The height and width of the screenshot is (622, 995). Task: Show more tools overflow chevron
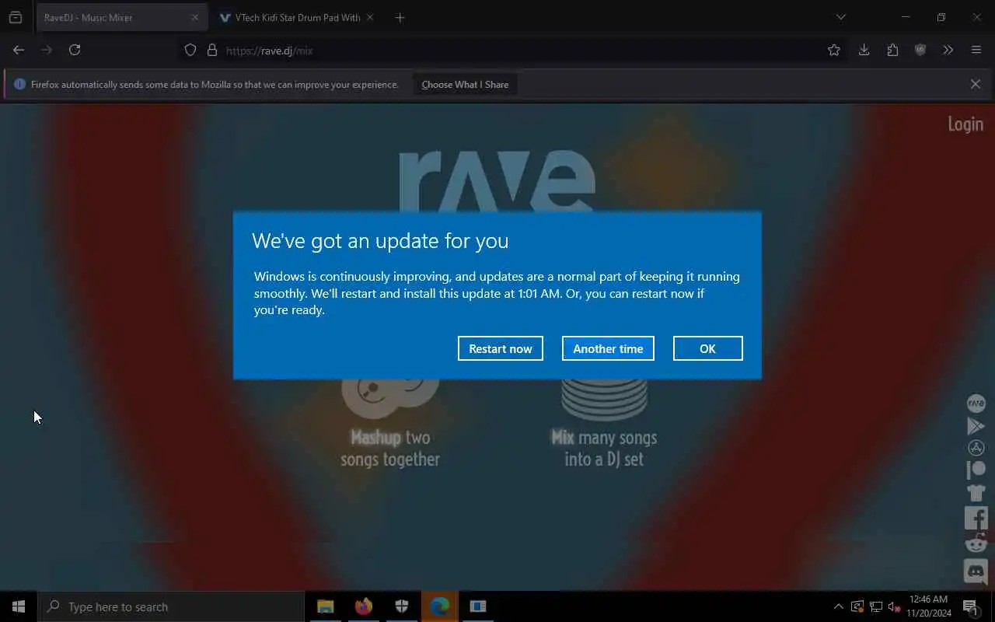pyautogui.click(x=948, y=50)
